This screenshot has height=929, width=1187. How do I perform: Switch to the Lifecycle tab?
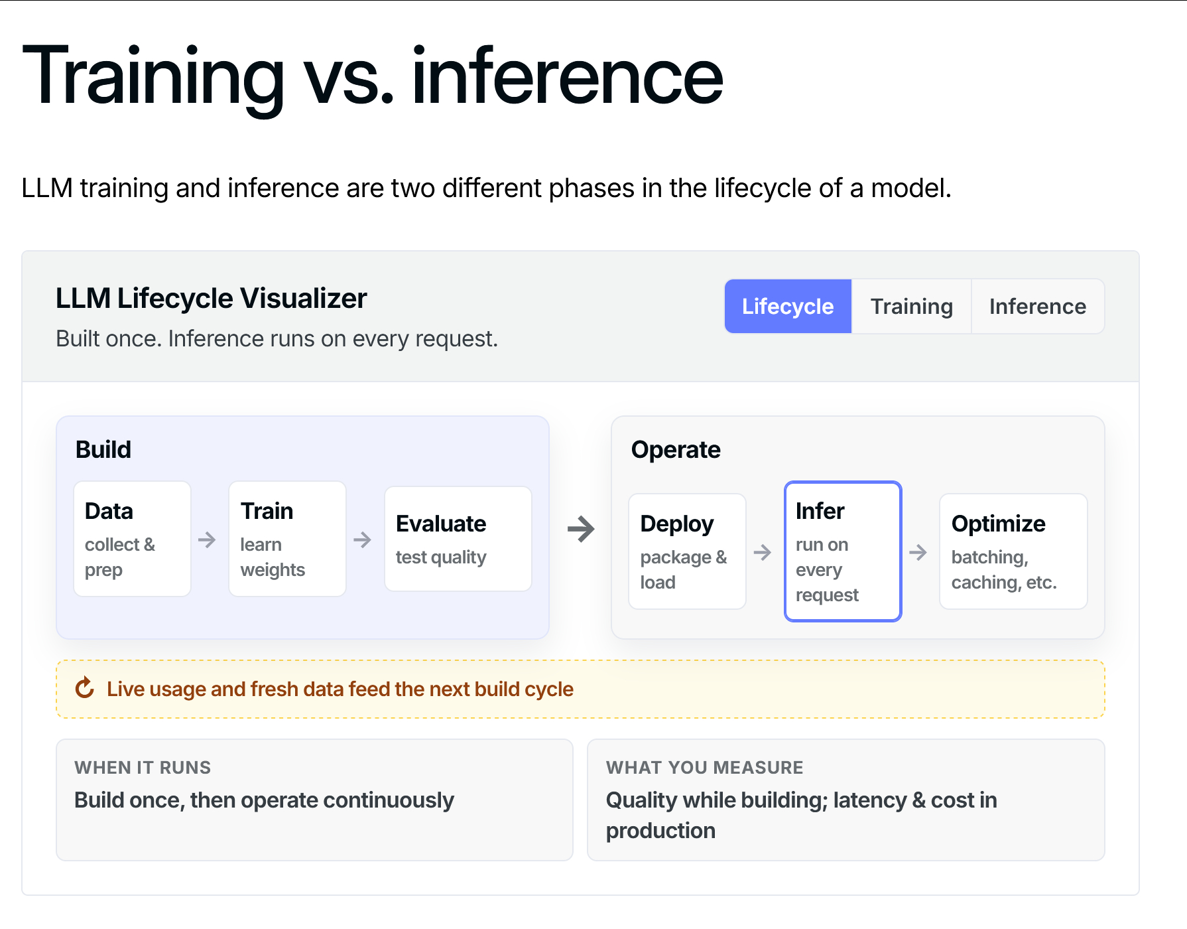[788, 306]
